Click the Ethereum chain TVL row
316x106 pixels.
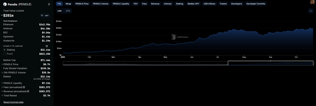coord(27,24)
